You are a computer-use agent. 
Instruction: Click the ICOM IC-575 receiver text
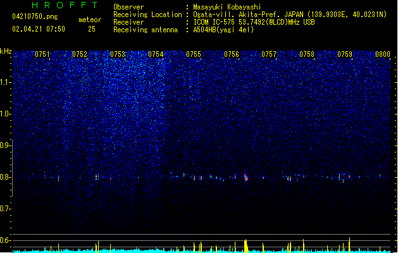(x=254, y=22)
